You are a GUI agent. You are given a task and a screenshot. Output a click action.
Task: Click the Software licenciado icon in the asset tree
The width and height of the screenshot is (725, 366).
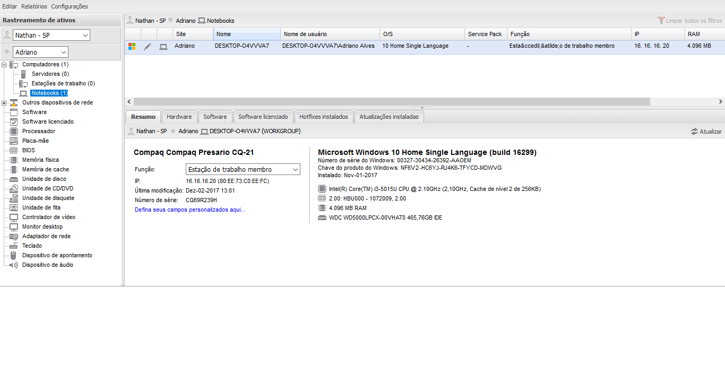pyautogui.click(x=14, y=121)
